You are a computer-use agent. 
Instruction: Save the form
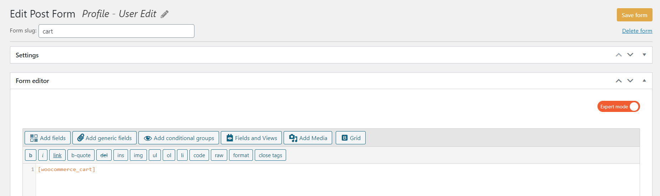[634, 15]
